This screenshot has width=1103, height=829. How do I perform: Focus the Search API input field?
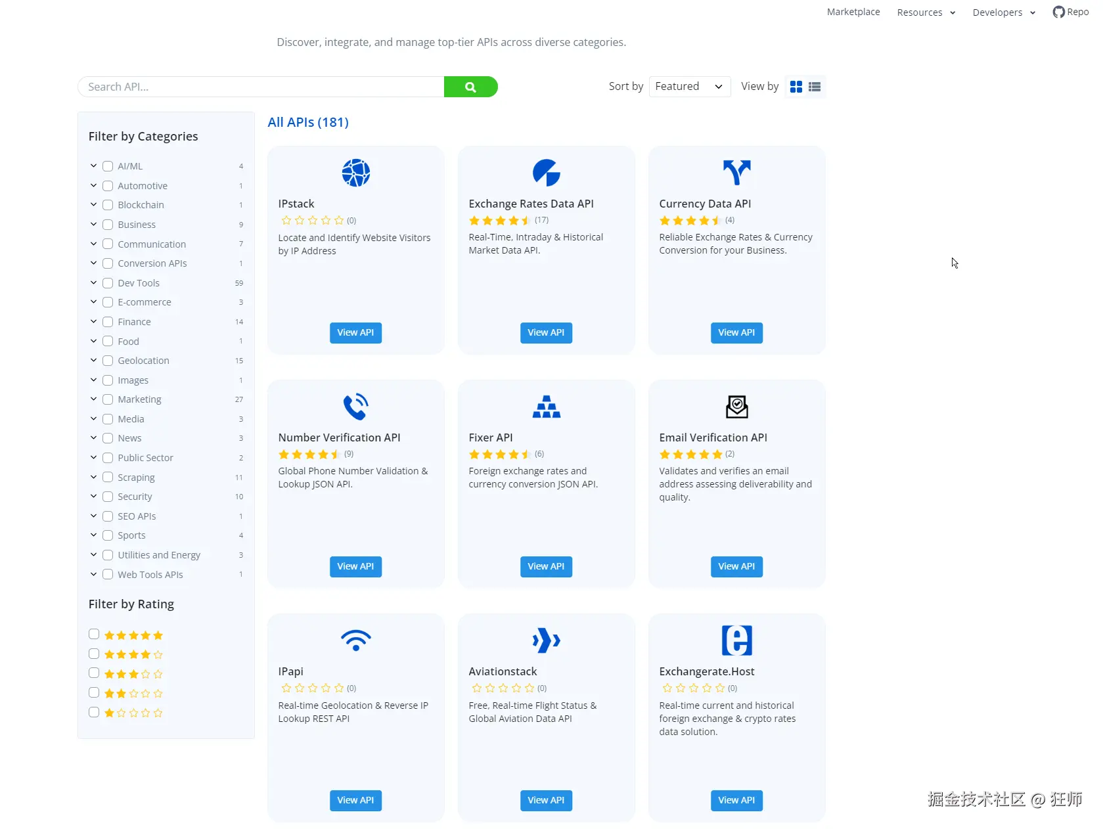pos(261,87)
